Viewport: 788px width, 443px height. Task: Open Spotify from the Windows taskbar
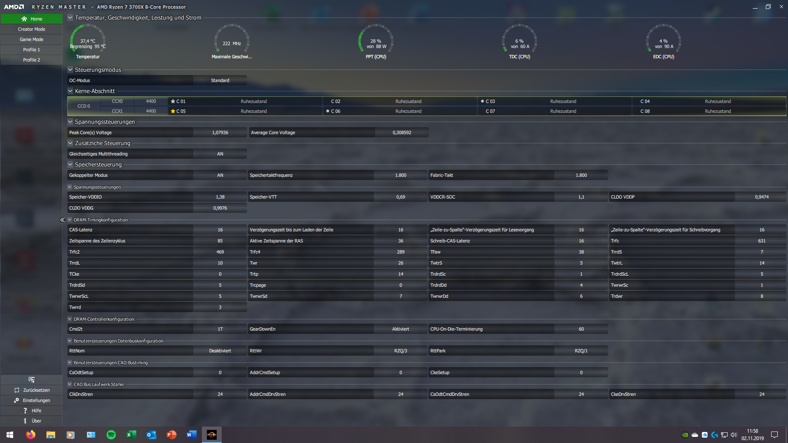pyautogui.click(x=111, y=435)
